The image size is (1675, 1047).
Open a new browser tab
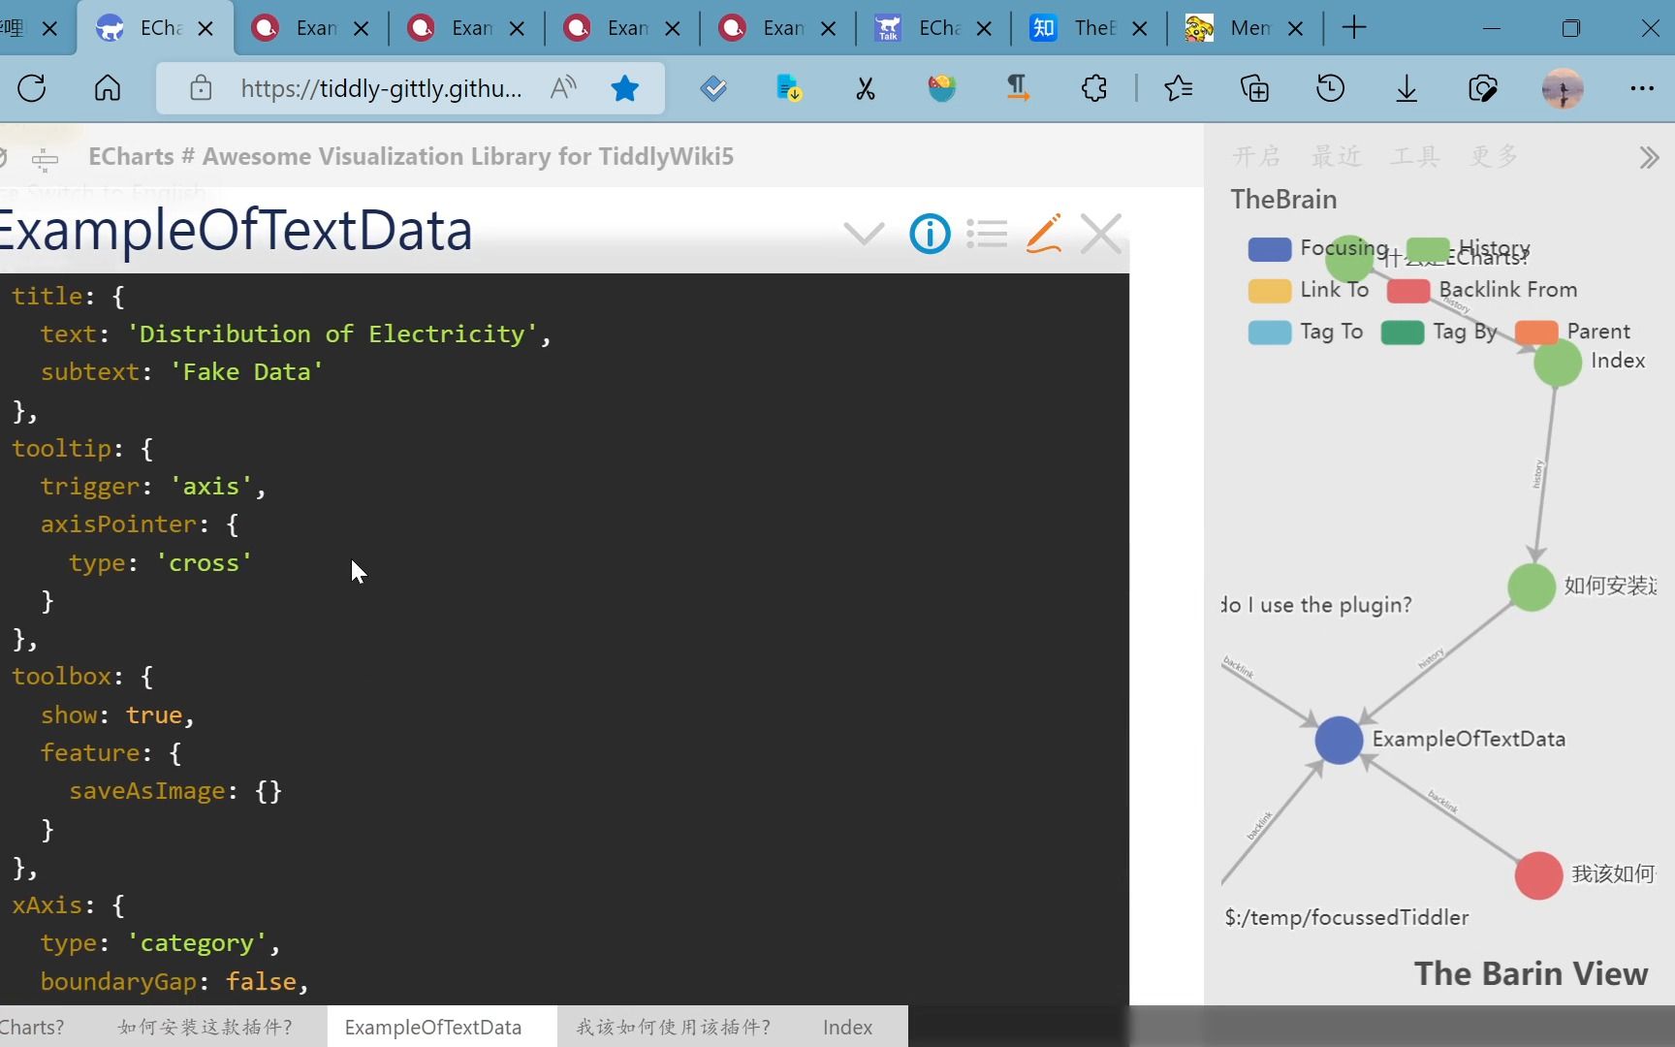pos(1354,28)
